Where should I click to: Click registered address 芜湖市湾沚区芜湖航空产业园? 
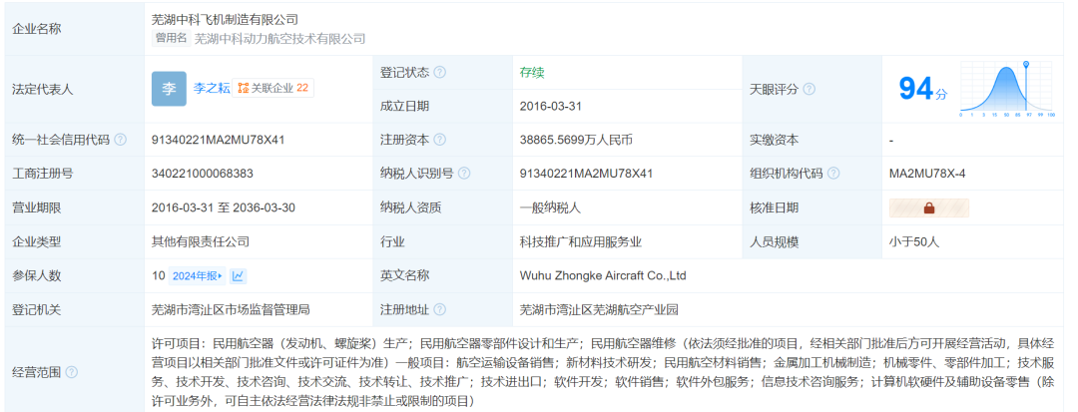[x=600, y=309]
